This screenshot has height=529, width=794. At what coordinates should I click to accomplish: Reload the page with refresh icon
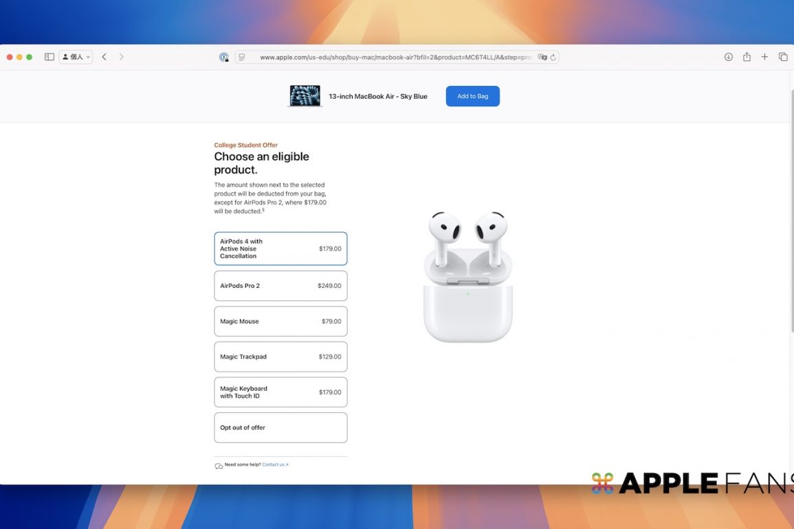553,58
